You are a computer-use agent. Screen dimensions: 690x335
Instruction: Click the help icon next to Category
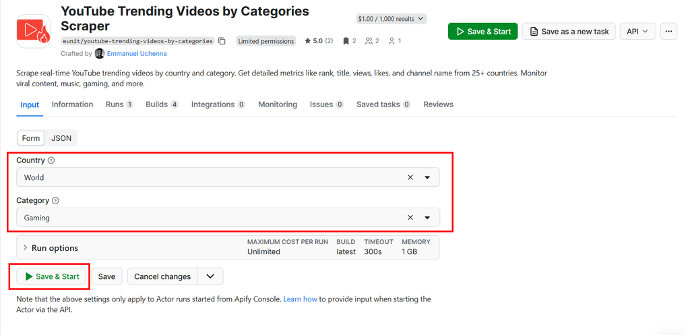pos(55,200)
